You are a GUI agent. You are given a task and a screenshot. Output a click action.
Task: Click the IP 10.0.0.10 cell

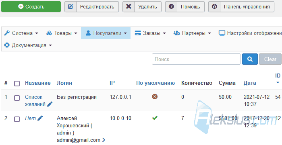[x=120, y=118]
